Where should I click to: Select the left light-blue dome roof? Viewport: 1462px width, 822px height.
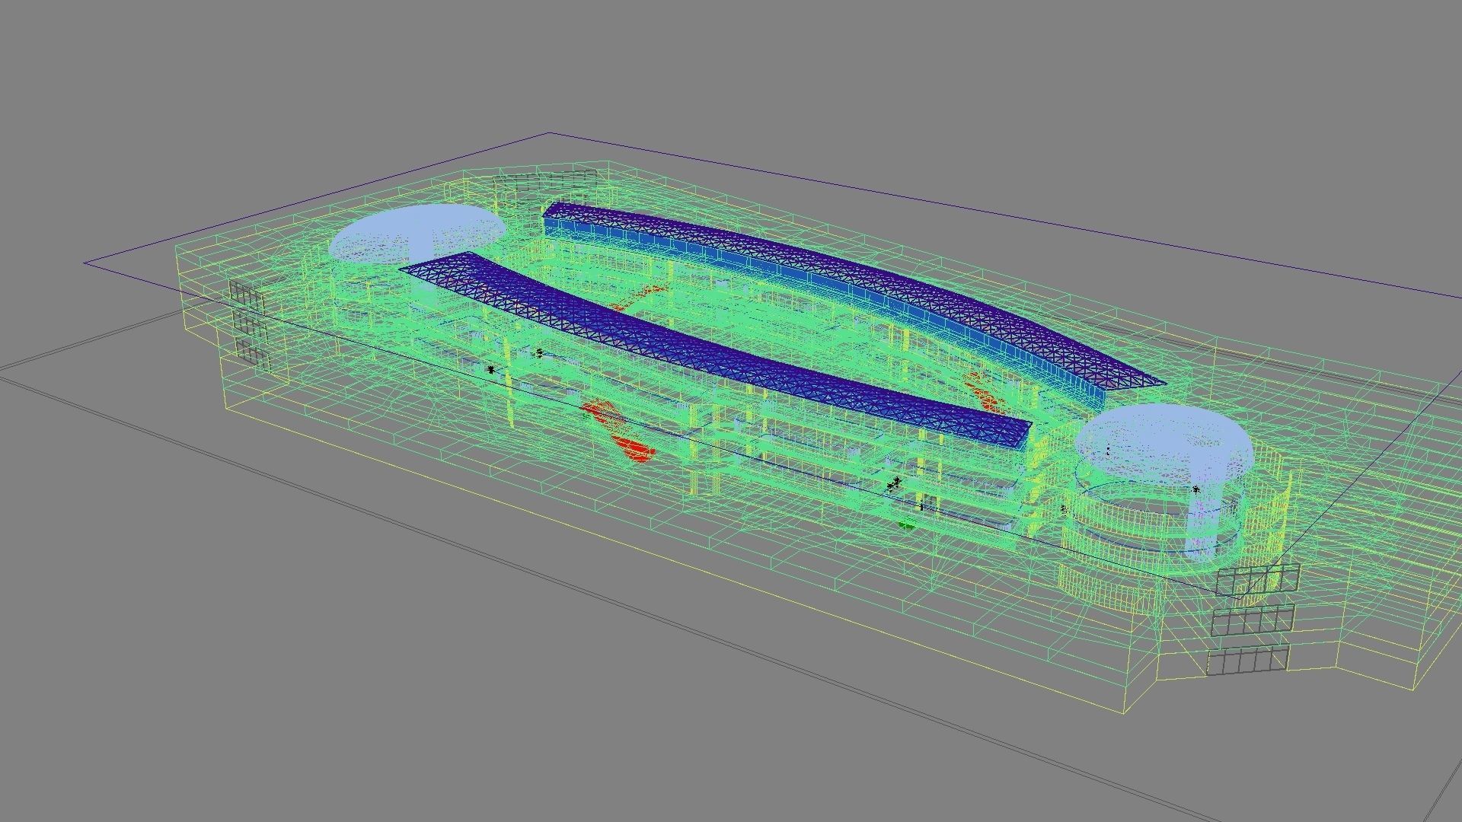(x=417, y=228)
